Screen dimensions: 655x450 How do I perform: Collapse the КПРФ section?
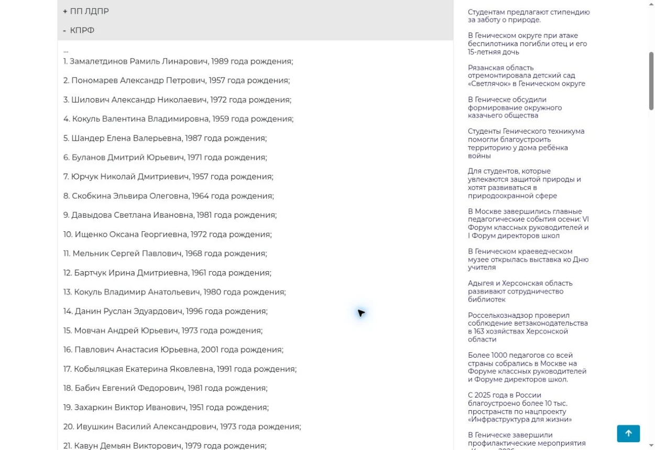point(255,30)
